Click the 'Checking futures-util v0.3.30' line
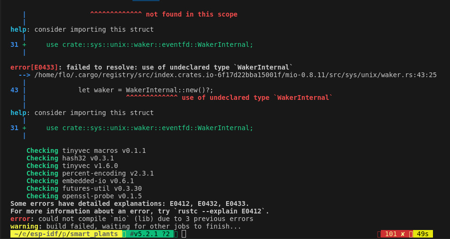 click(84, 188)
